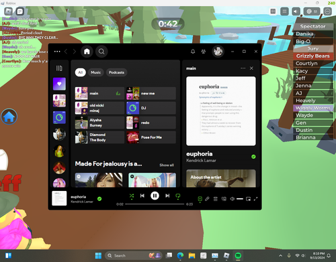Open Diamond The Body tile

pos(99,137)
